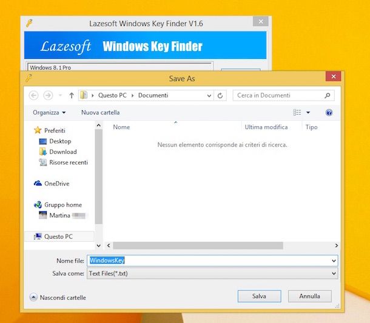Select Gruppo home in the sidebar
370x323 pixels.
coord(63,205)
